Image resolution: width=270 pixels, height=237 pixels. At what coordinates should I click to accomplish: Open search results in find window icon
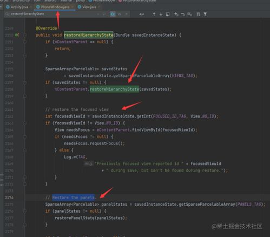pyautogui.click(x=168, y=14)
